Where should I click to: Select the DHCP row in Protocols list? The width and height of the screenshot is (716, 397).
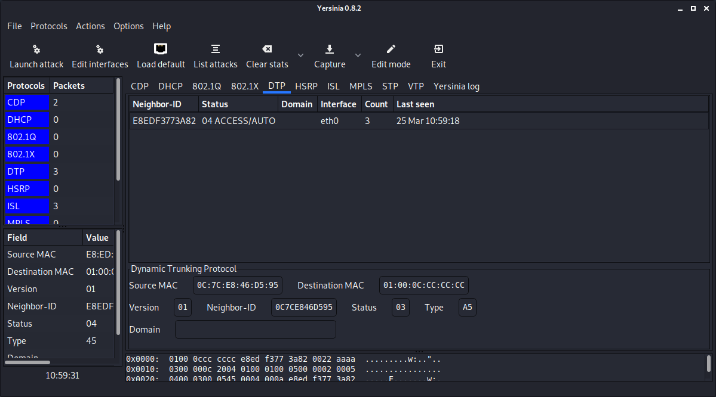pos(59,119)
